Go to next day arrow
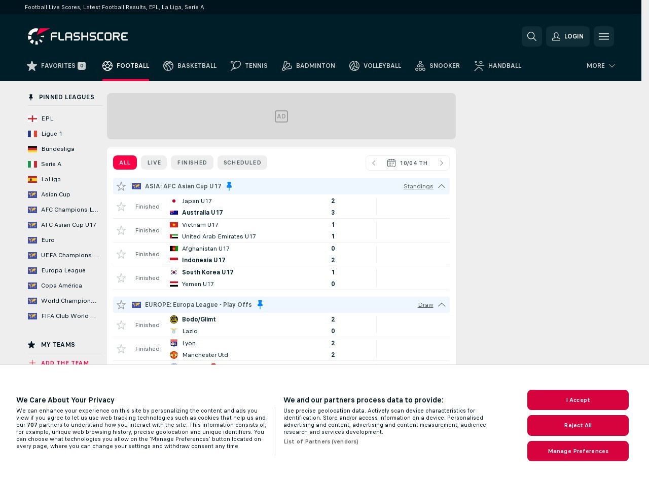 442,163
